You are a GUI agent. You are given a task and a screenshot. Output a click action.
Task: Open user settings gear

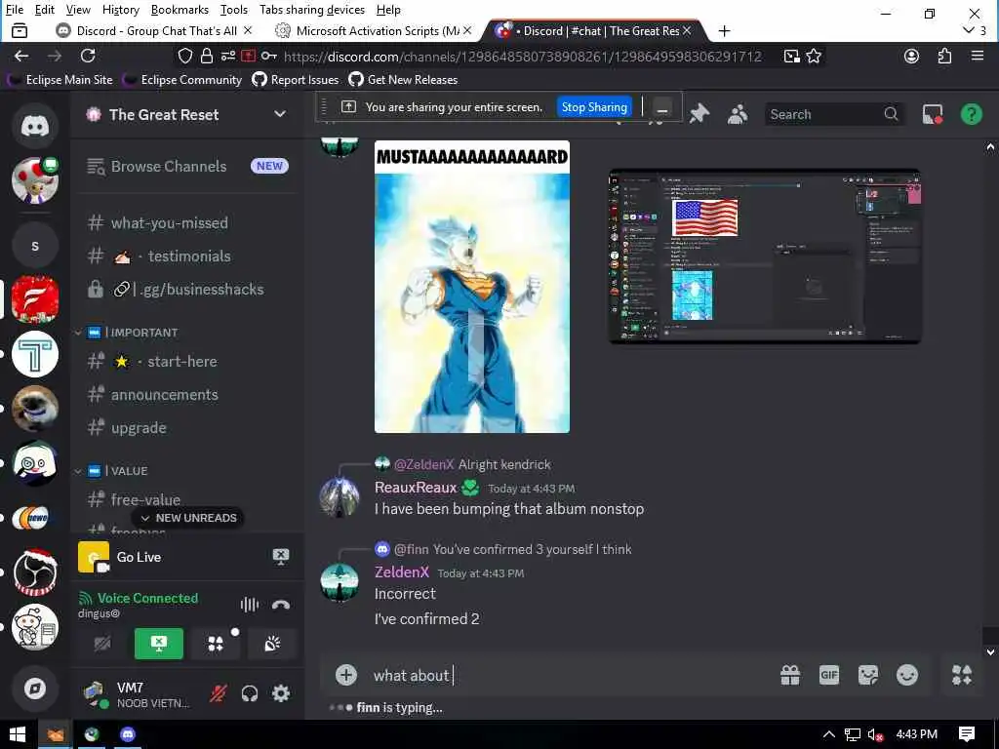pyautogui.click(x=280, y=693)
